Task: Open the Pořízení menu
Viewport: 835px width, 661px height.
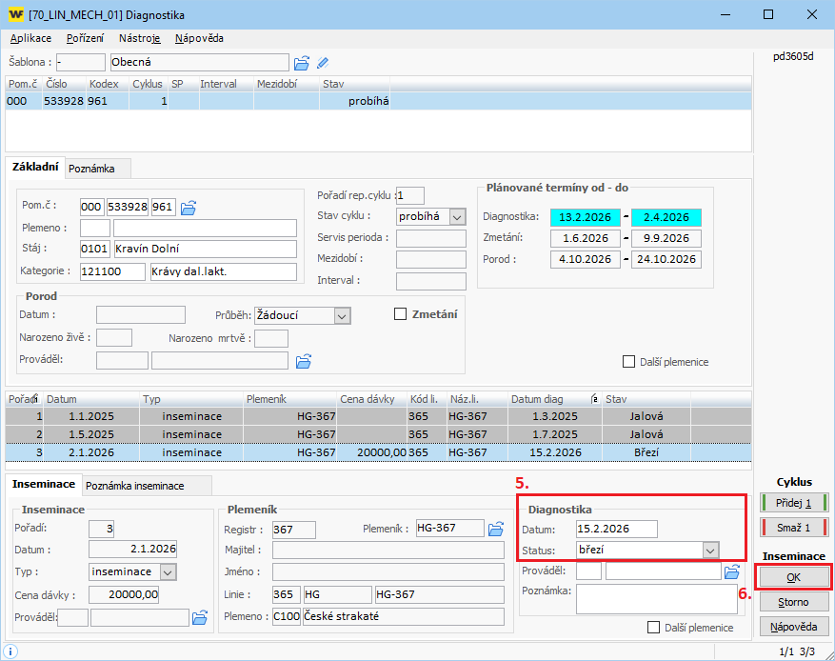Action: [x=86, y=38]
